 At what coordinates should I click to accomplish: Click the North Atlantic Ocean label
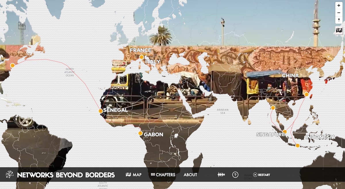pyautogui.click(x=70, y=72)
